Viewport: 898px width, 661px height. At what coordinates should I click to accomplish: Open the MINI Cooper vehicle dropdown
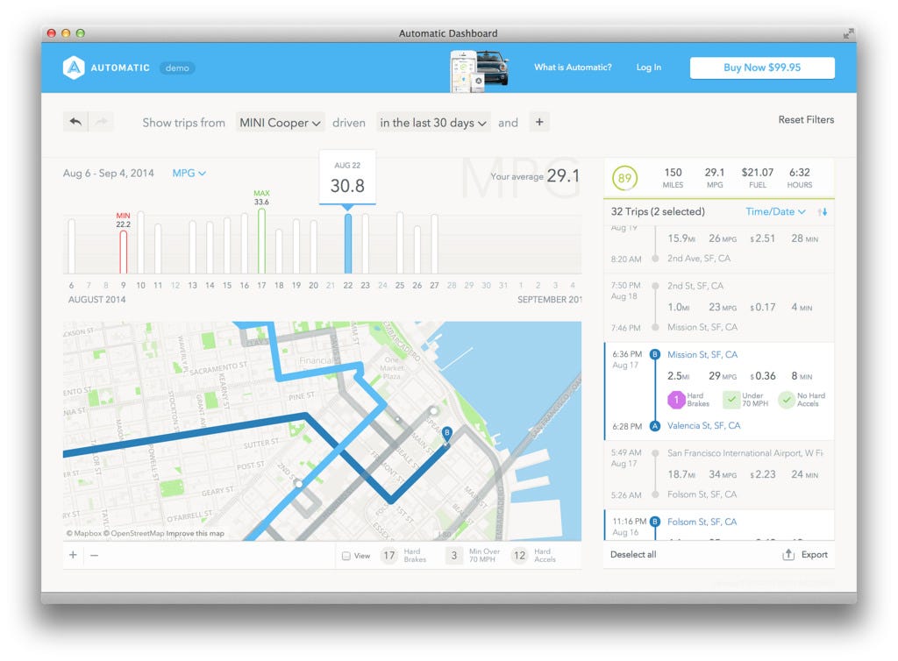[280, 122]
